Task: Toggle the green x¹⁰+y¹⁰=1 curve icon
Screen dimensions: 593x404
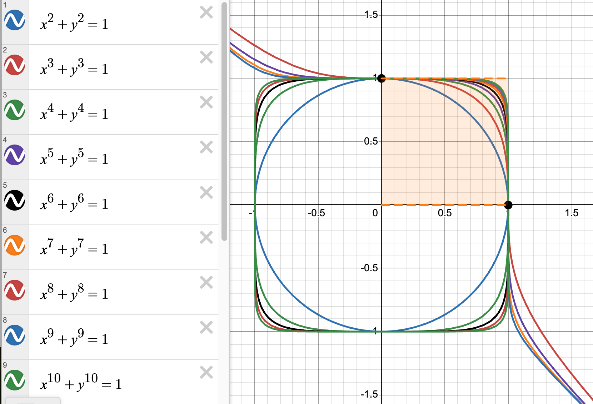Action: coord(15,380)
